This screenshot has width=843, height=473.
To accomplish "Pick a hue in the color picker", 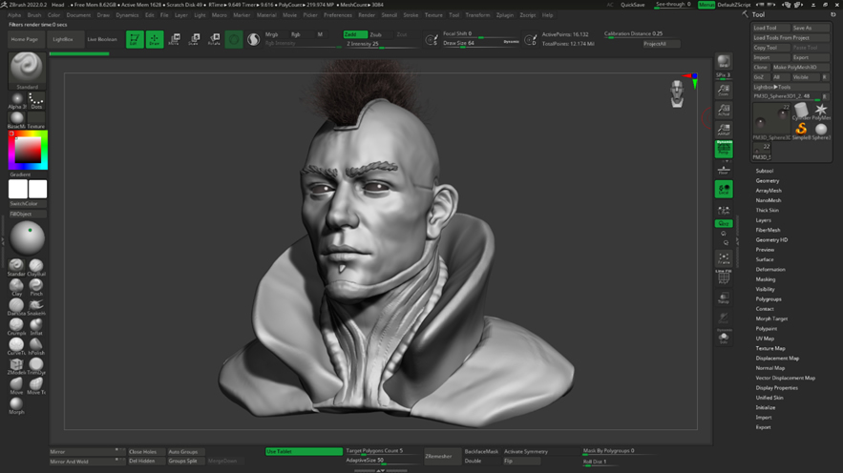I will [x=28, y=151].
